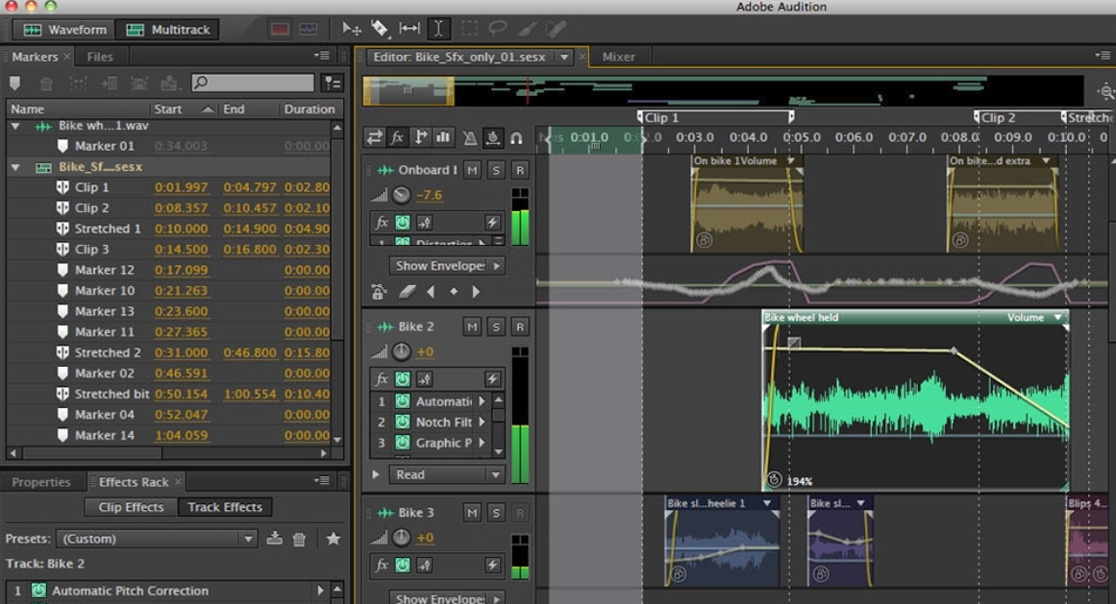The width and height of the screenshot is (1116, 604).
Task: Click the Bike 2 track volume knob
Action: [402, 351]
